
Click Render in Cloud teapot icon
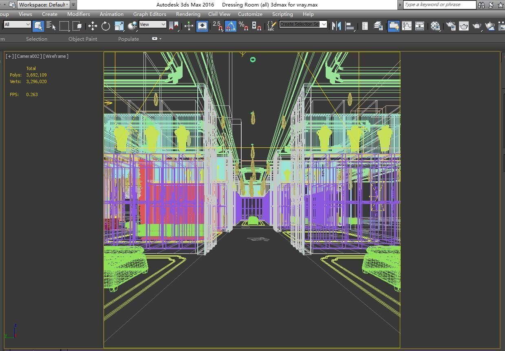[490, 26]
